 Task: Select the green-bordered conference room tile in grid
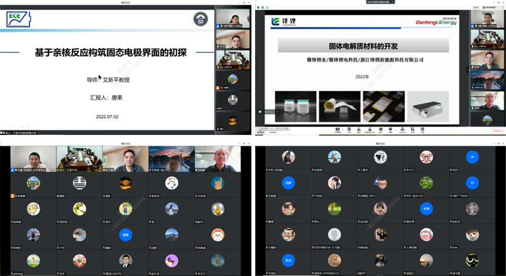point(80,159)
